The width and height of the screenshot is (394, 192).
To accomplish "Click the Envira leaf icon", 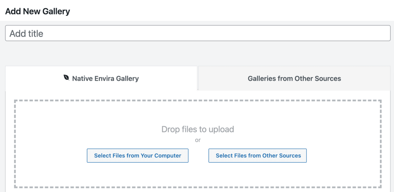I will tap(66, 78).
